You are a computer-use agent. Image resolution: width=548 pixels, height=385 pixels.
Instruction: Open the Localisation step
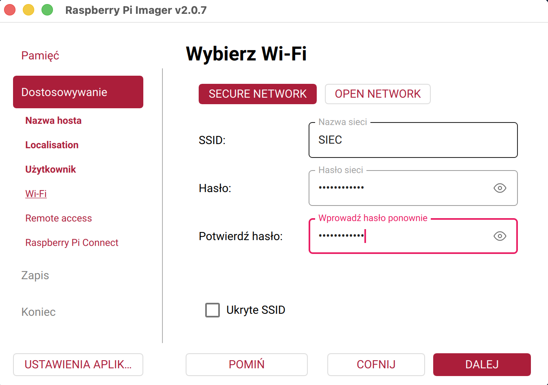[52, 145]
